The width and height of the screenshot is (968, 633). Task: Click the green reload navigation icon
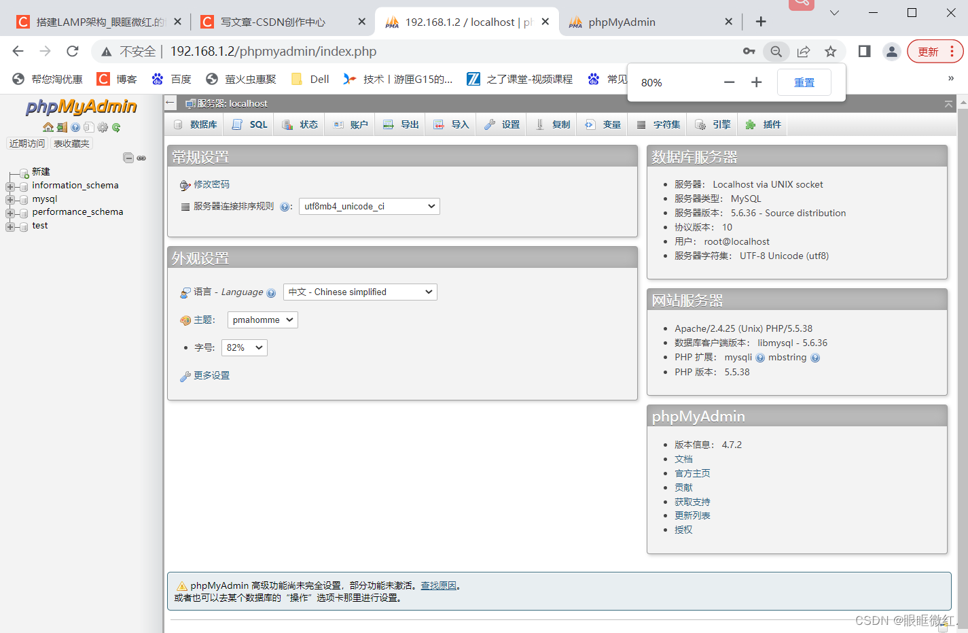pyautogui.click(x=116, y=127)
